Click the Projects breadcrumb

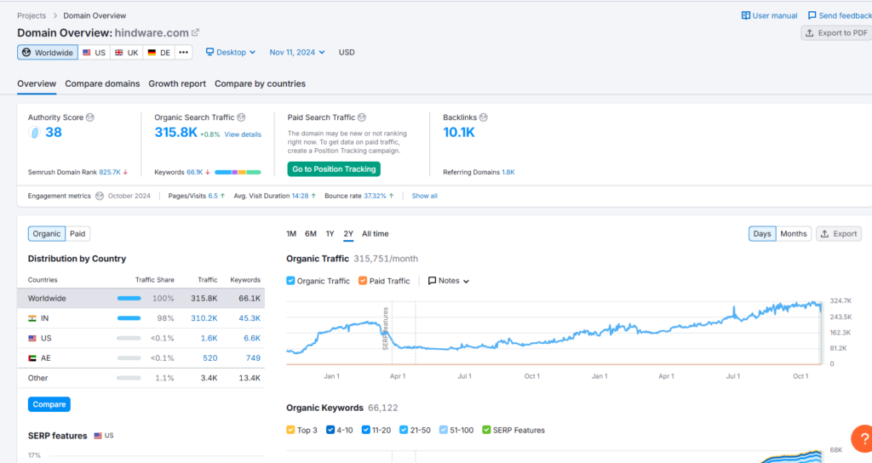point(32,15)
